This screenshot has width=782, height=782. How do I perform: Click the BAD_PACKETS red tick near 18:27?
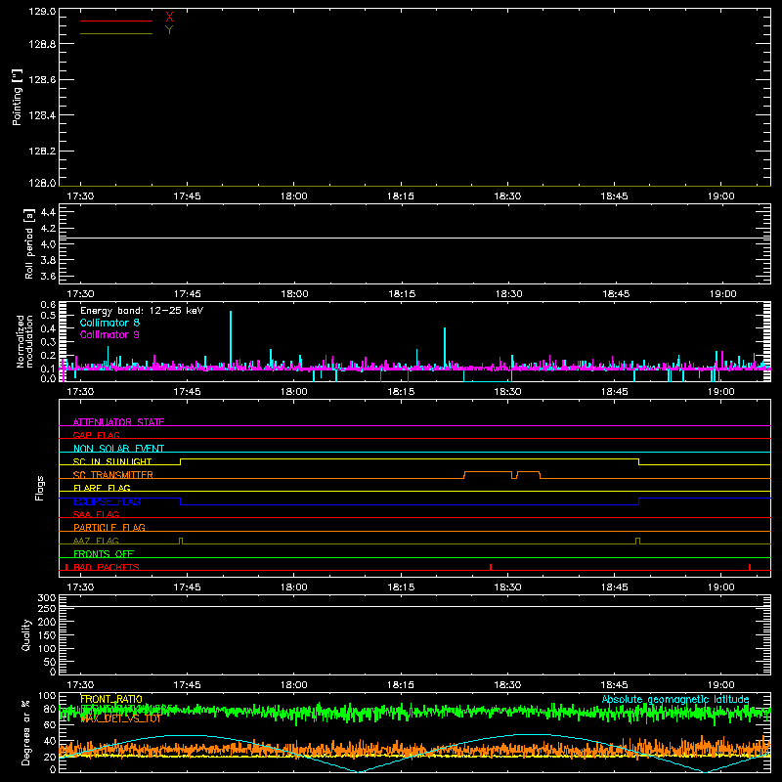491,567
